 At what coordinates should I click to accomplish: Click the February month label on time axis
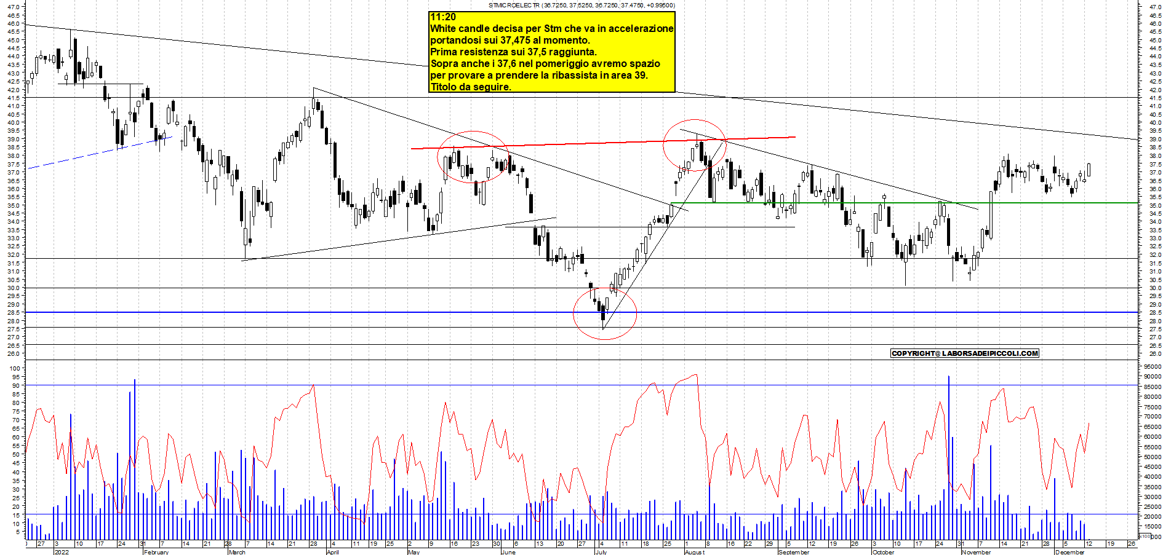point(156,552)
